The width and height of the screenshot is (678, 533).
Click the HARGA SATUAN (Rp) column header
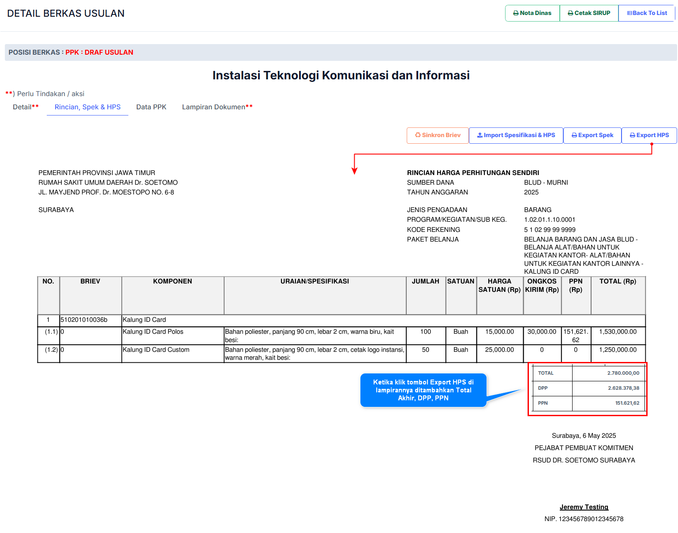499,286
